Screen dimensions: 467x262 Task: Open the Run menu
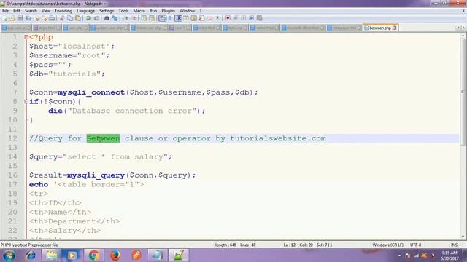[153, 11]
